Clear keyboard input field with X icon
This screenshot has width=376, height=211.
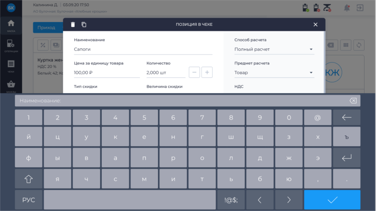pyautogui.click(x=353, y=101)
